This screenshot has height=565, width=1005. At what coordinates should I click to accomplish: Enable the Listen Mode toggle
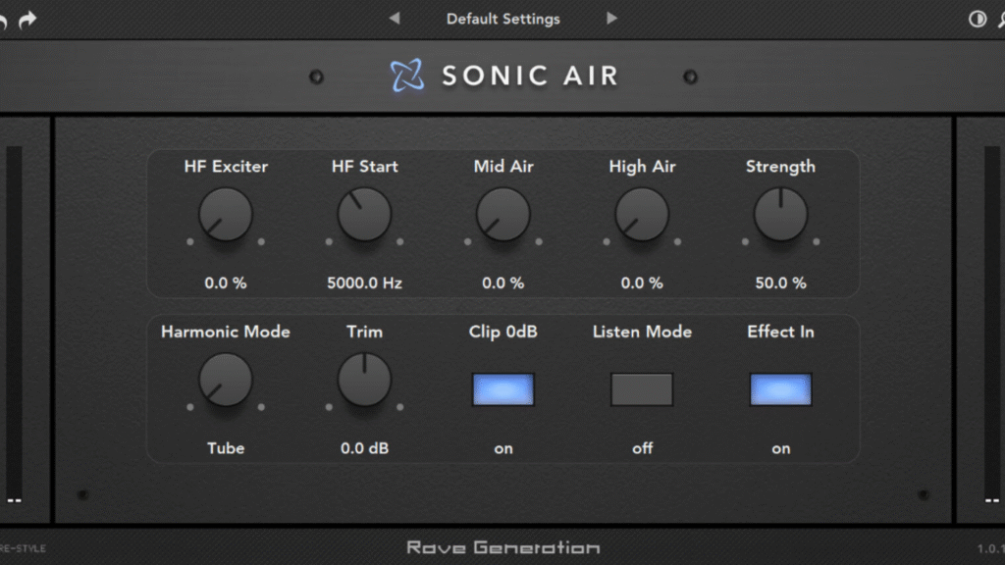coord(642,389)
